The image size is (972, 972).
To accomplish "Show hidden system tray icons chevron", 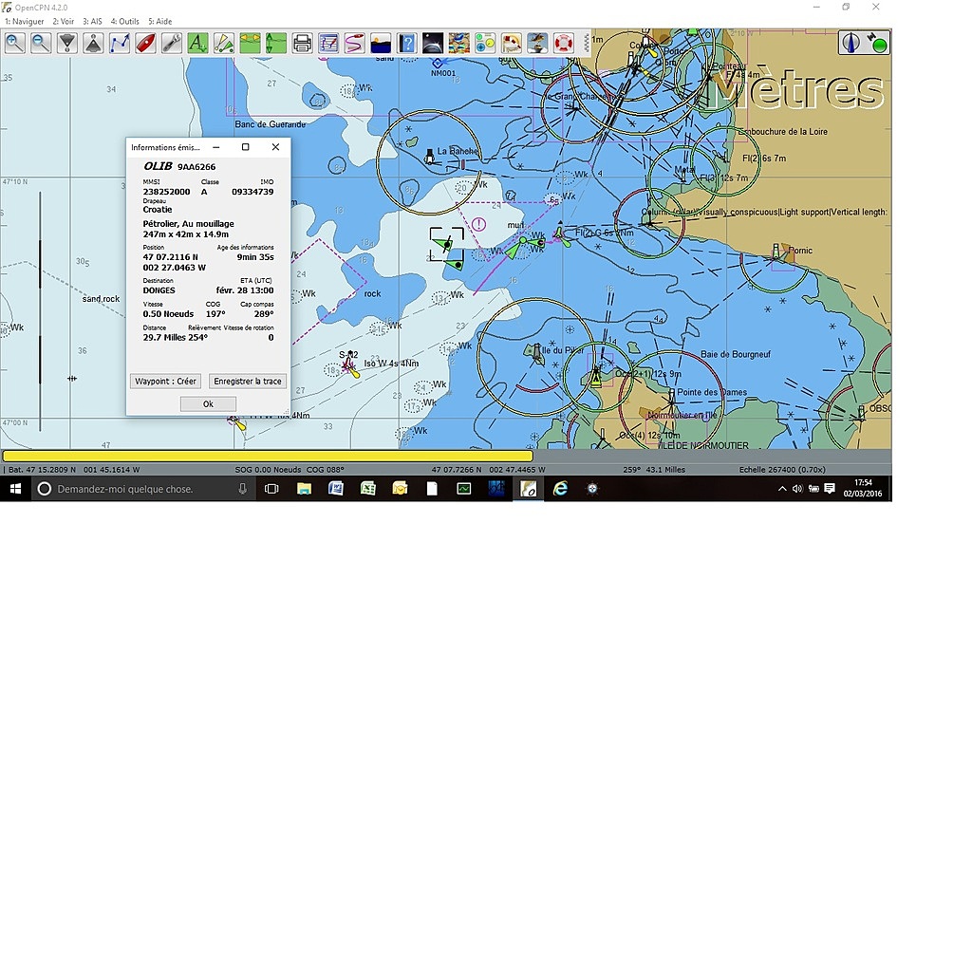I will pyautogui.click(x=782, y=489).
